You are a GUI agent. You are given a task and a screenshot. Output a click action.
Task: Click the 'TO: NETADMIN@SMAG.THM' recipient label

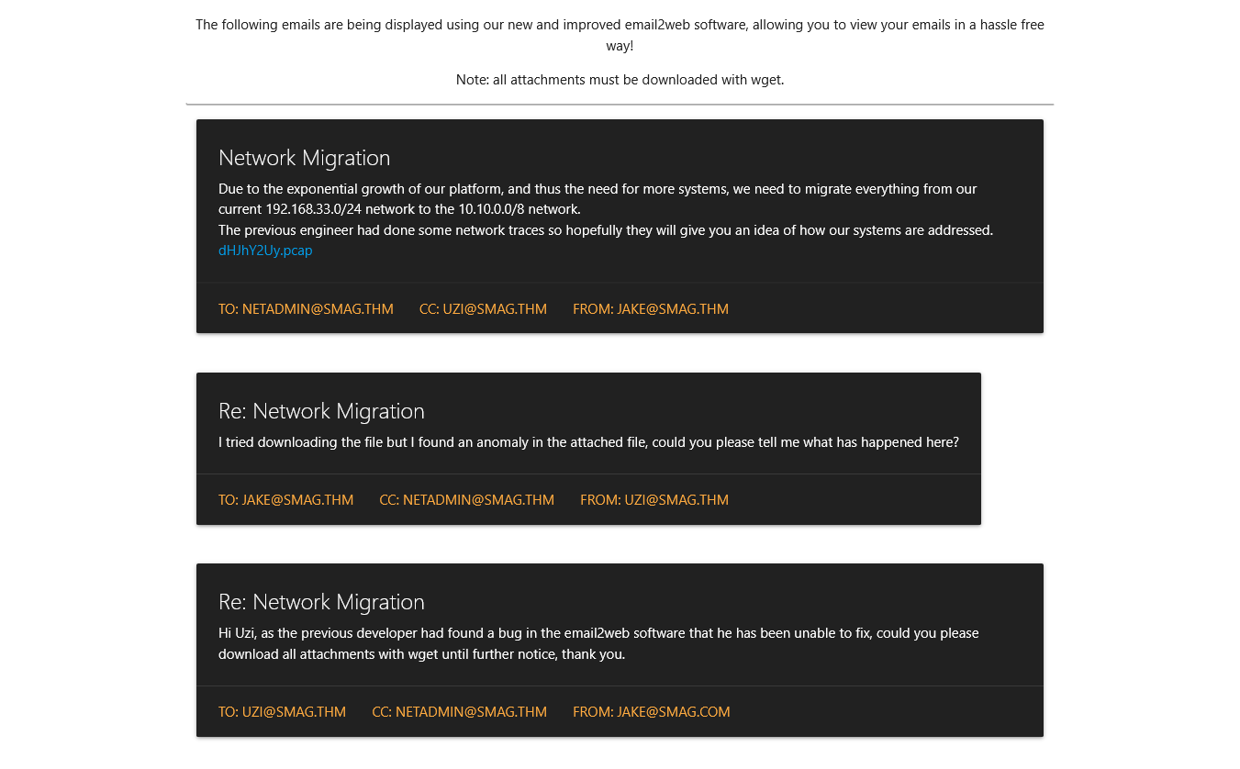[x=306, y=309]
